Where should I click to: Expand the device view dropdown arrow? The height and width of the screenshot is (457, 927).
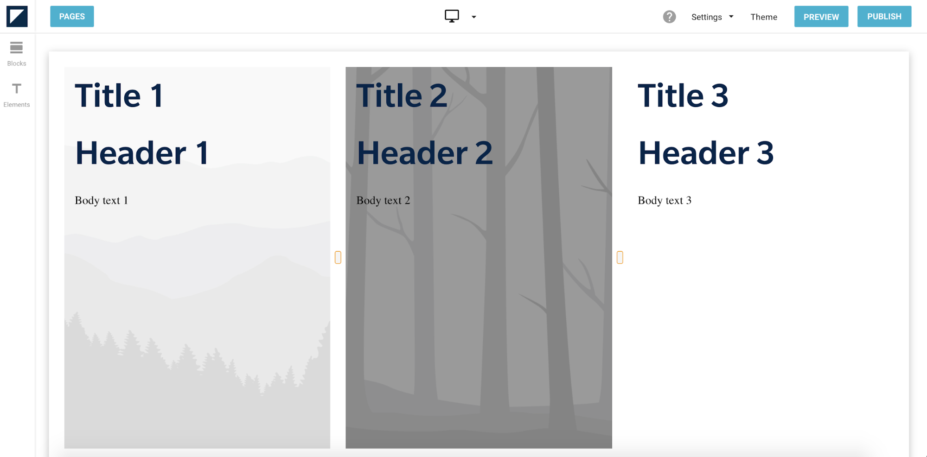(x=473, y=17)
